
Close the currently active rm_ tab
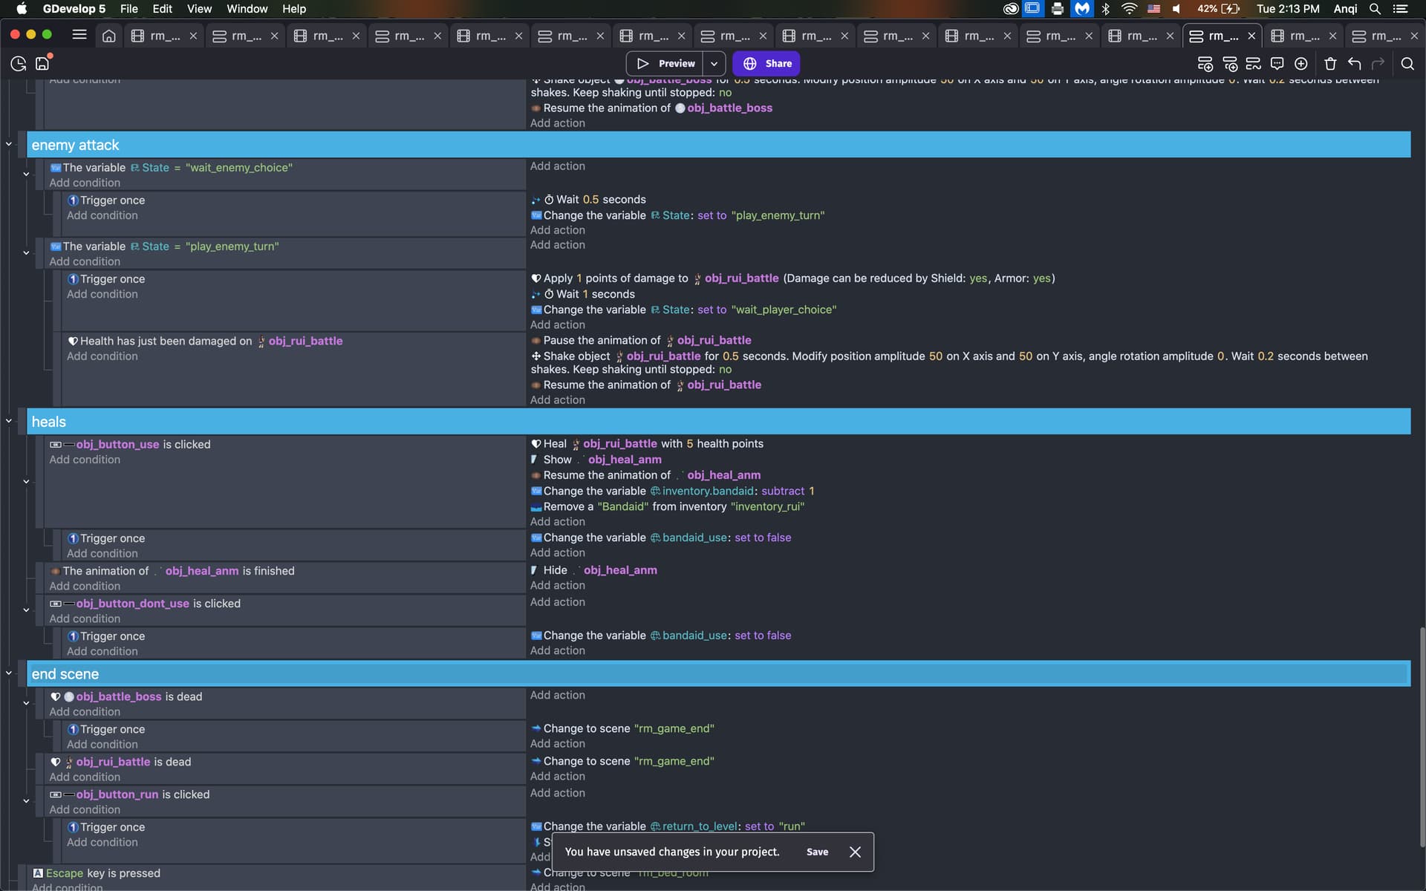point(1251,36)
